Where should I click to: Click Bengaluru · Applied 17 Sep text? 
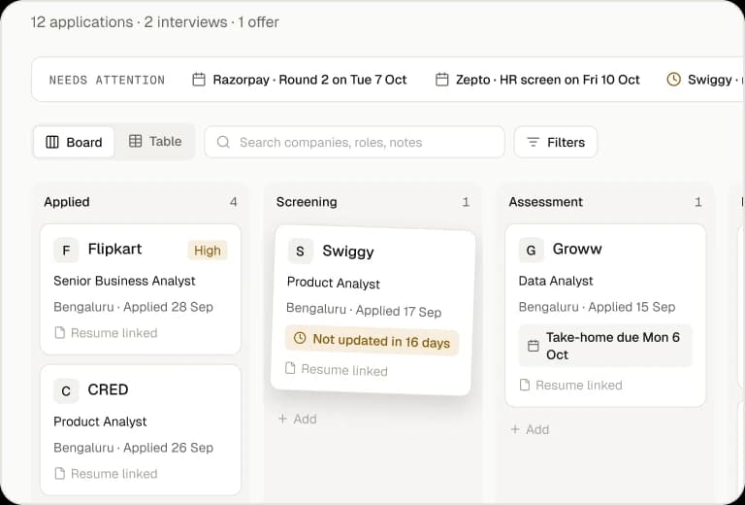point(364,310)
